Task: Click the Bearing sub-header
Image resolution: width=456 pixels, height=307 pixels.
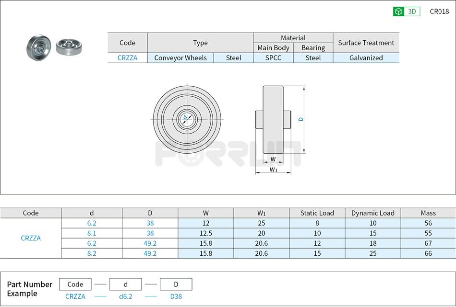Action: 313,47
